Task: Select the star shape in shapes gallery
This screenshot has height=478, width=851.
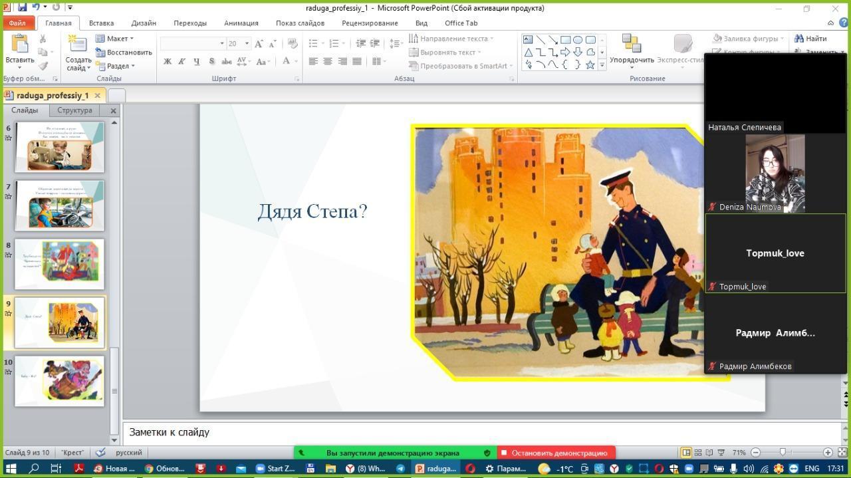Action: coord(590,64)
